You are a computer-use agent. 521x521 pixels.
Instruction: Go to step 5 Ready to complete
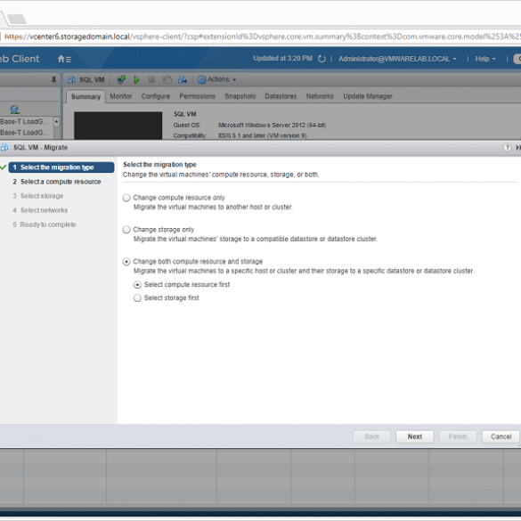[45, 224]
